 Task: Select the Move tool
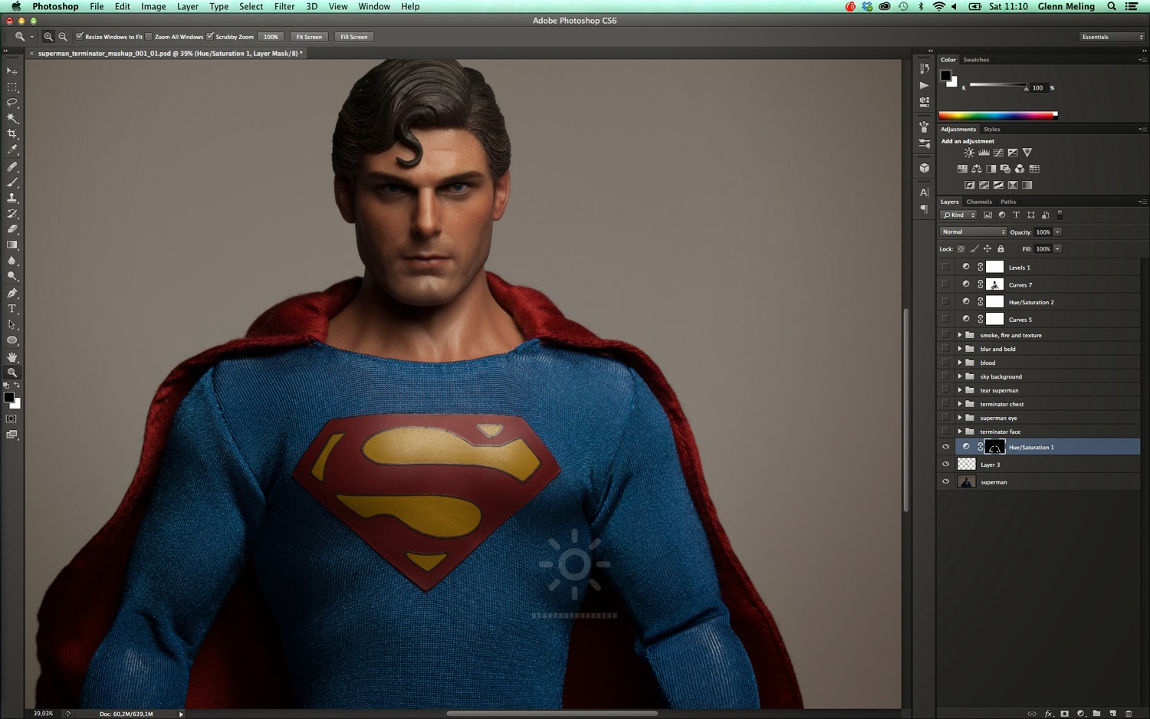12,71
